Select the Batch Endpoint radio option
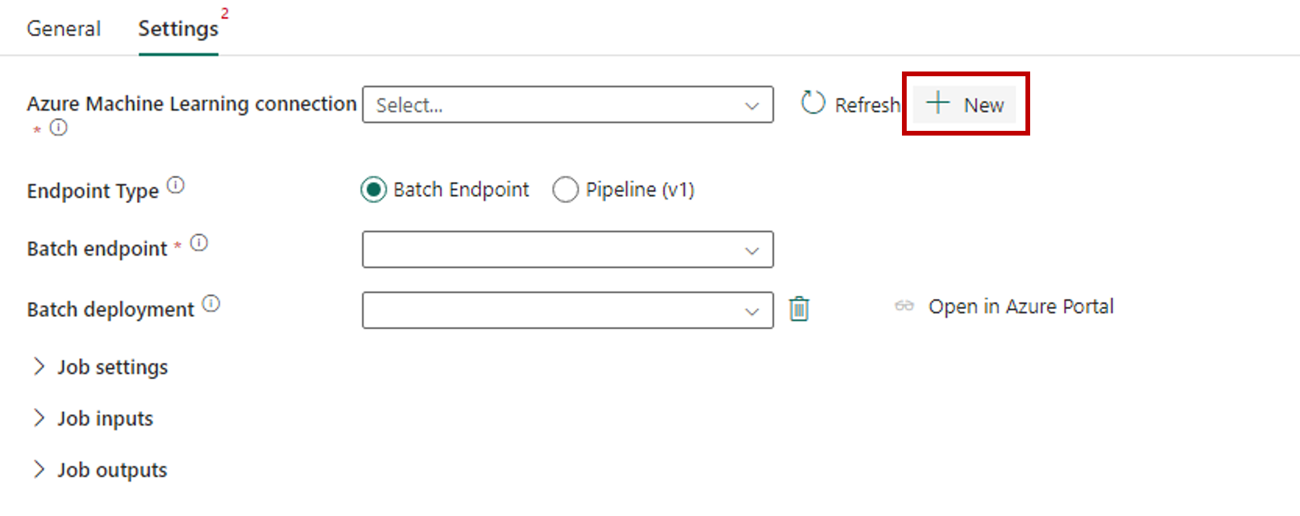Viewport: 1300px width, 516px height. (373, 190)
